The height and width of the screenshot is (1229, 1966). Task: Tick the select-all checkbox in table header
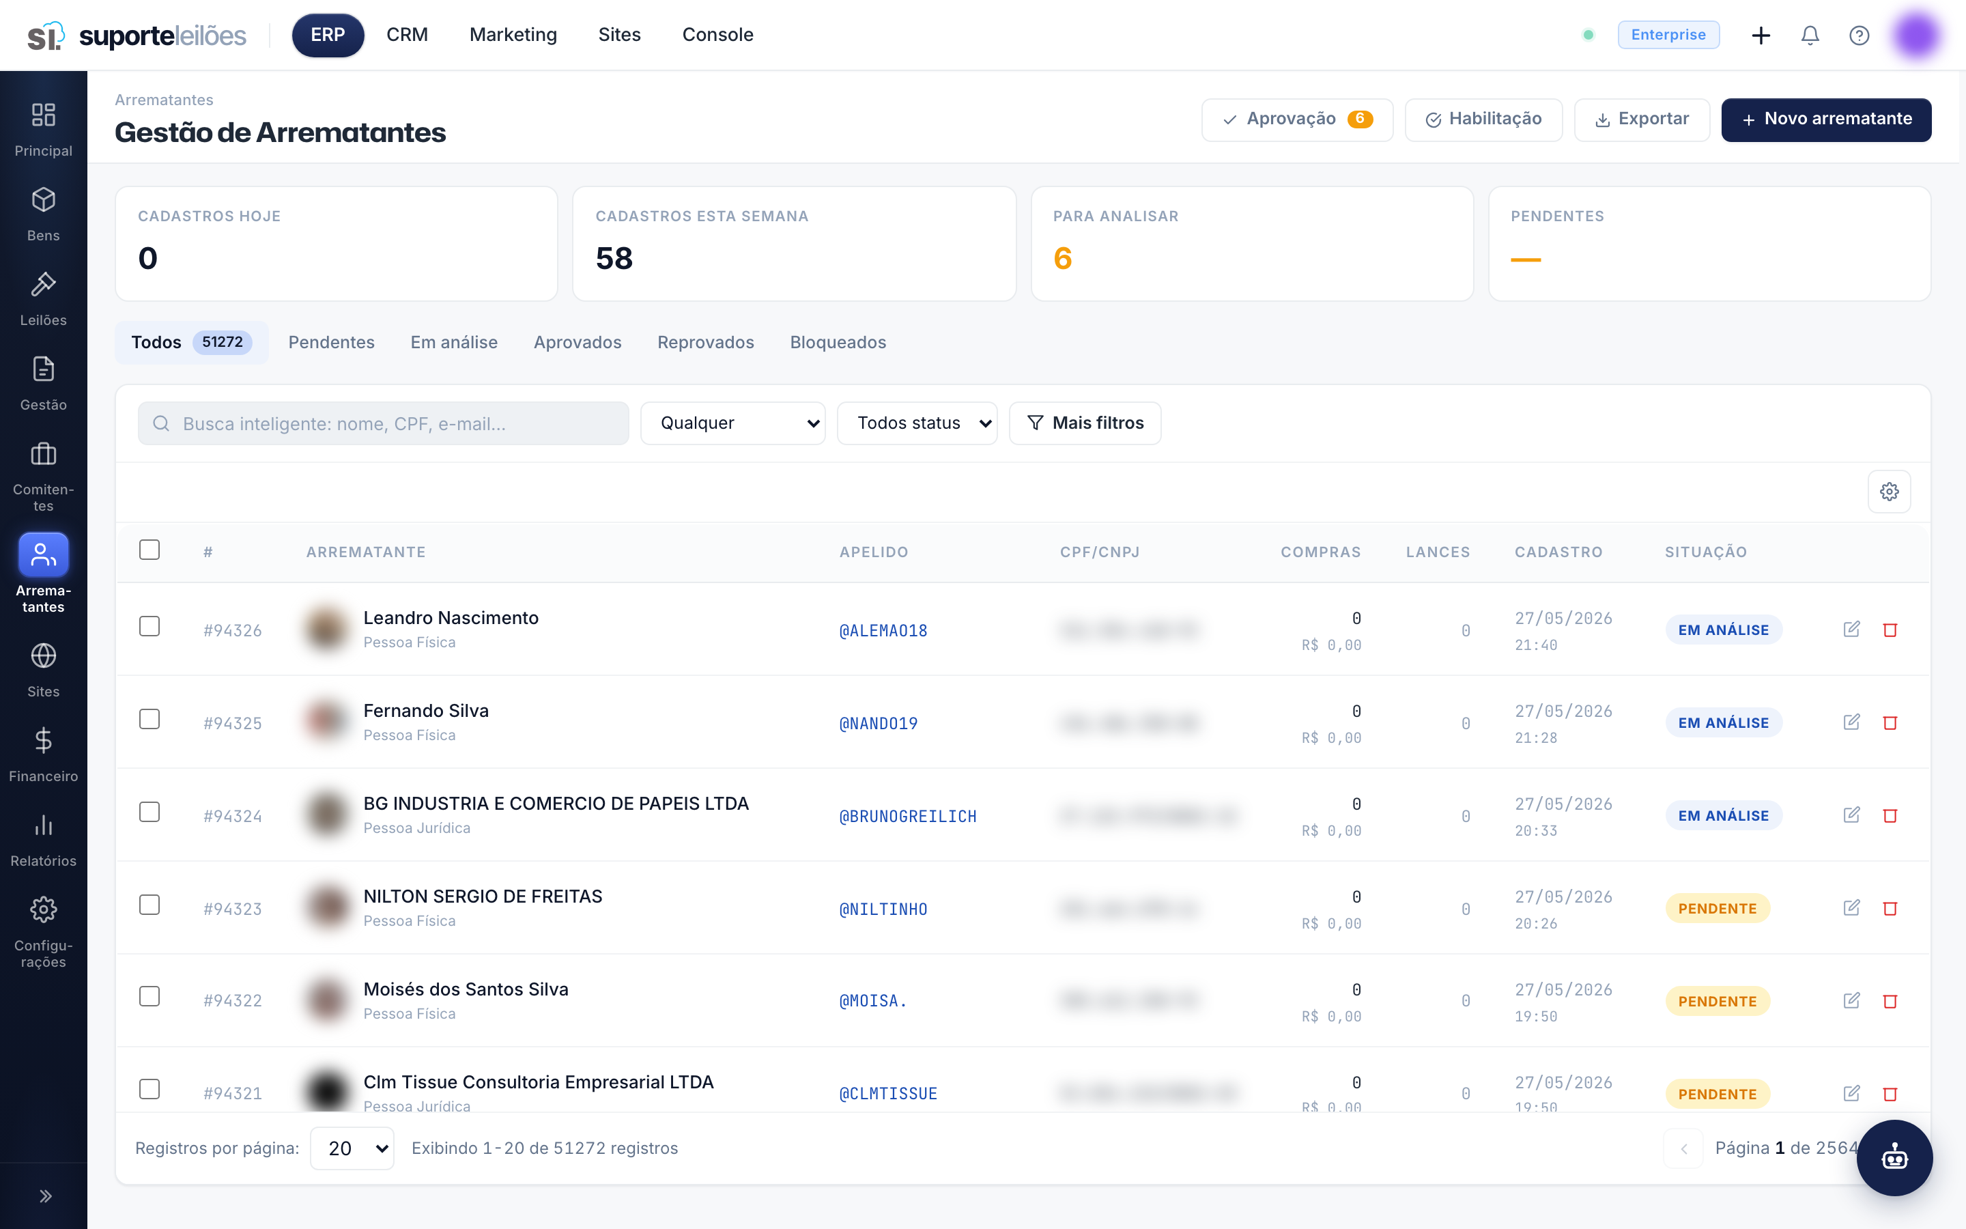coord(149,550)
